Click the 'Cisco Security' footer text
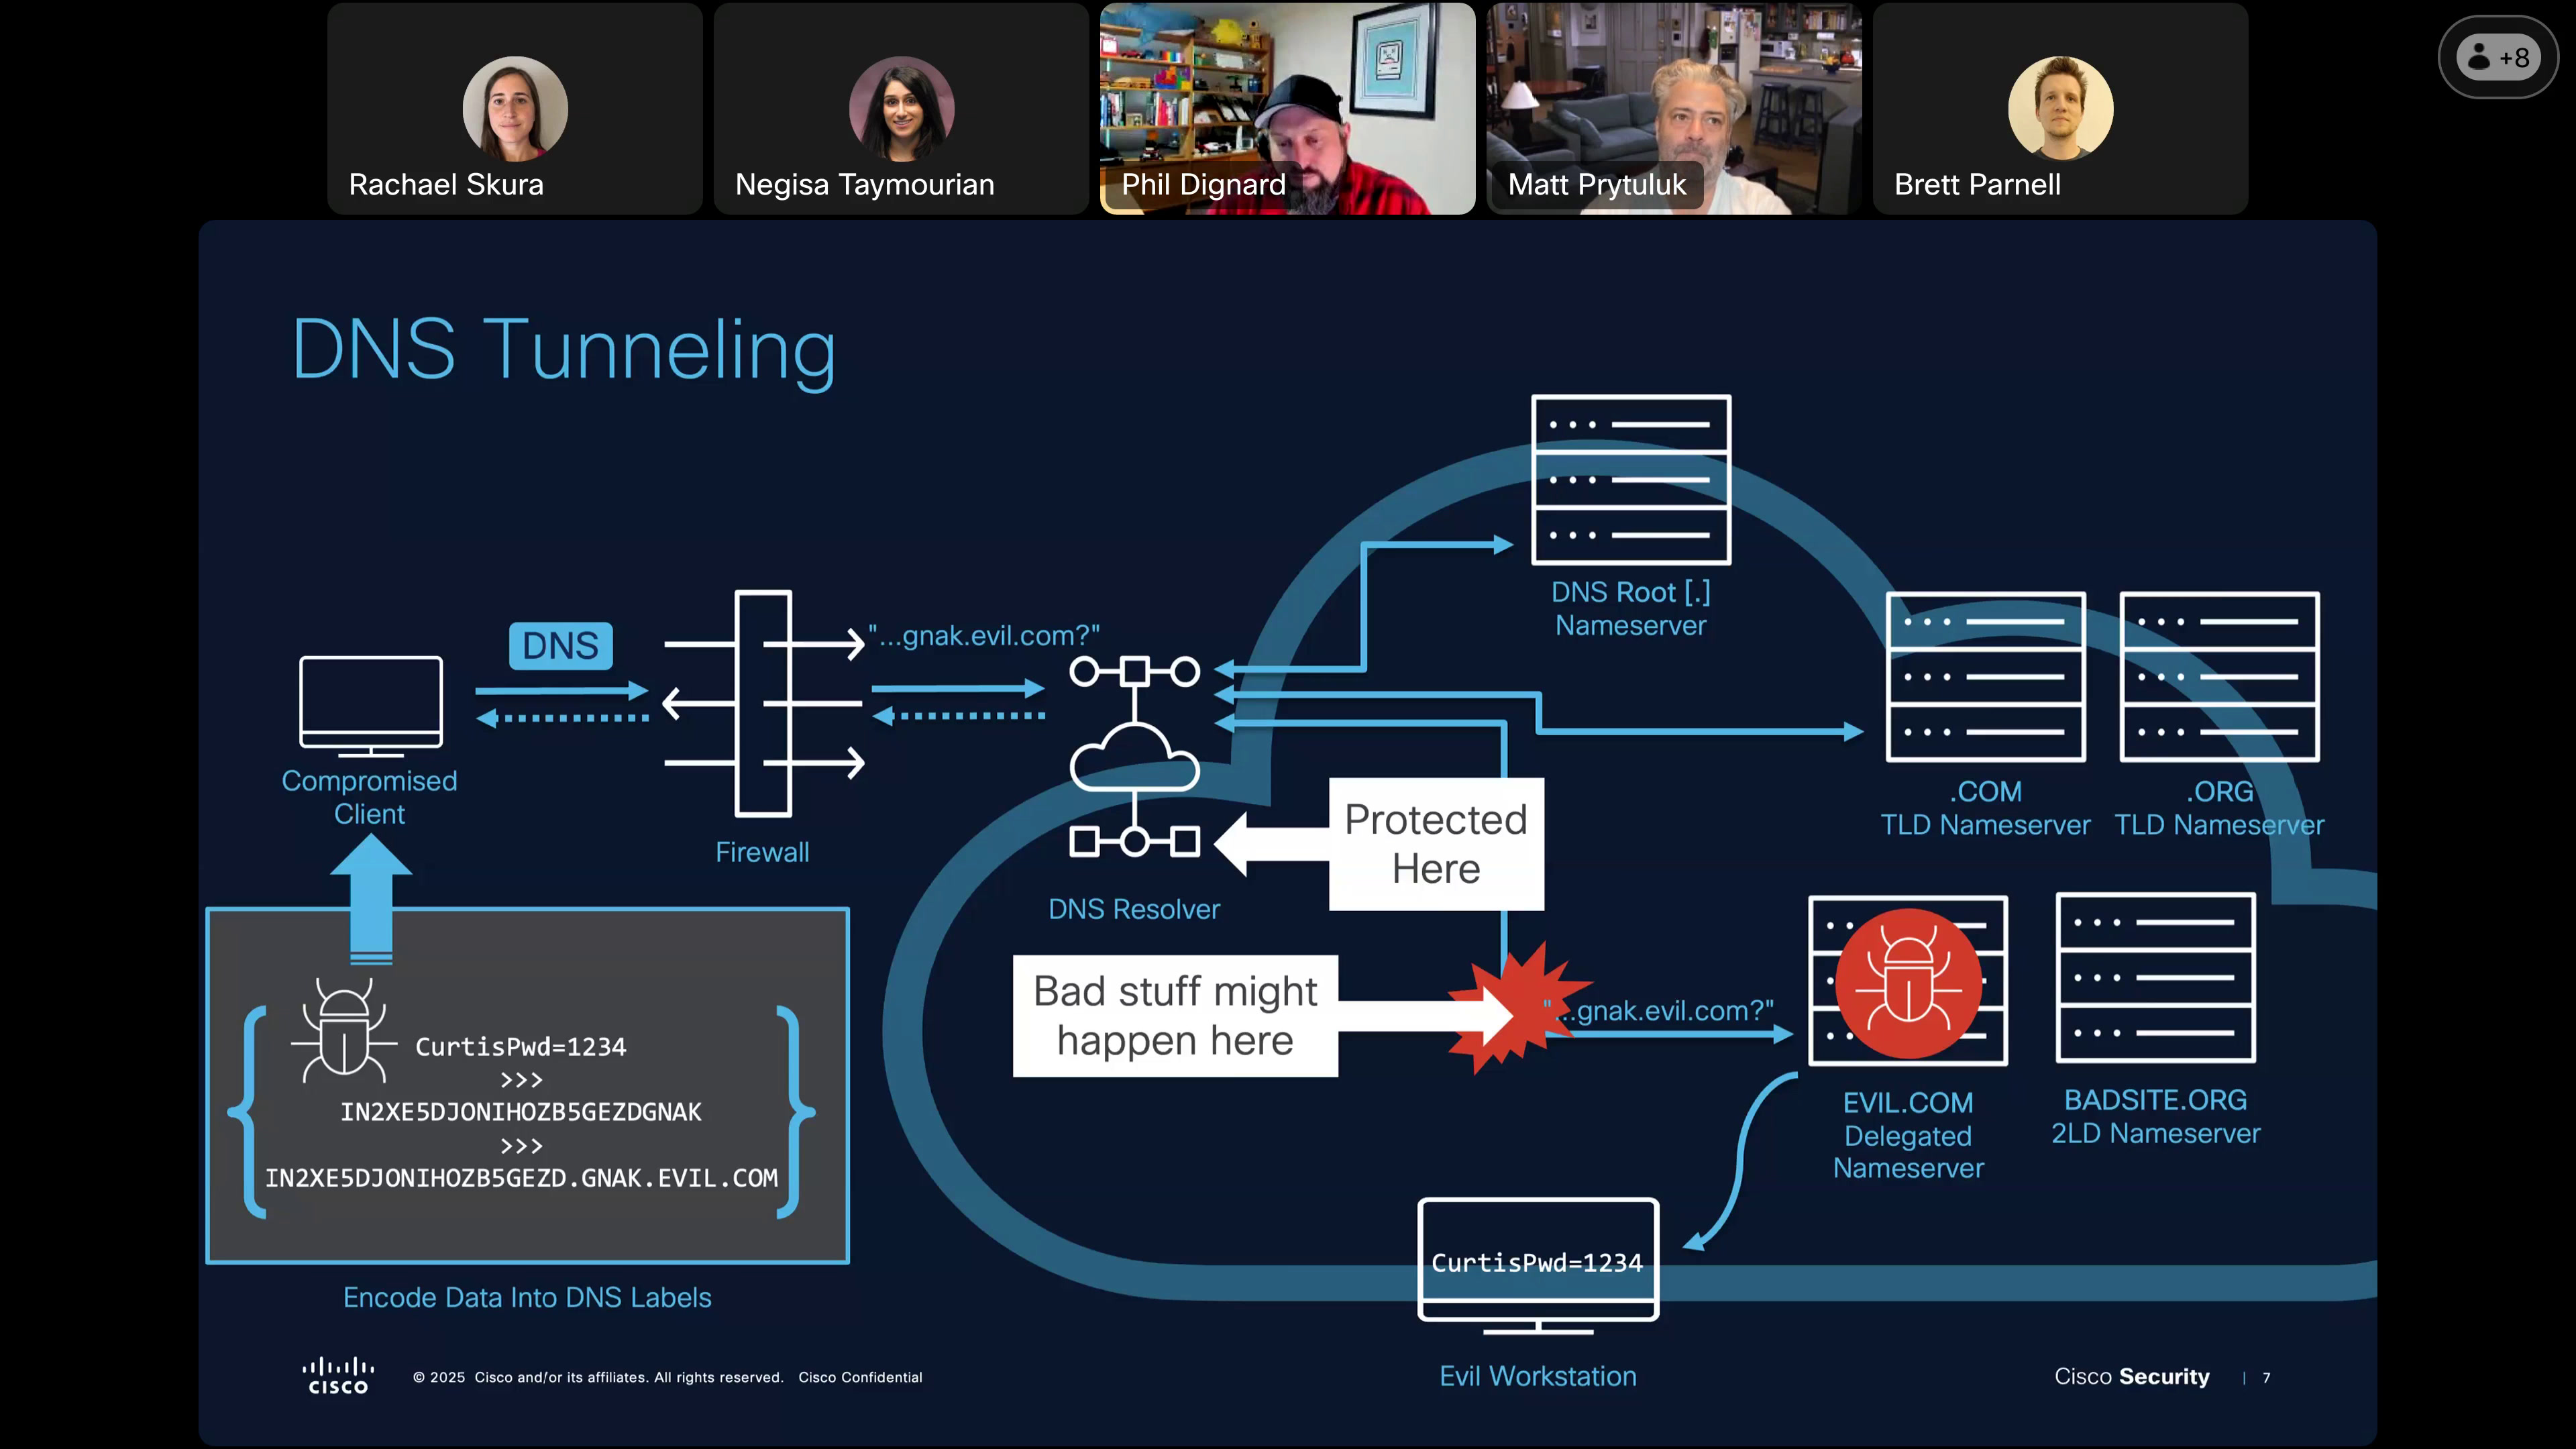The width and height of the screenshot is (2576, 1449). pyautogui.click(x=2132, y=1376)
